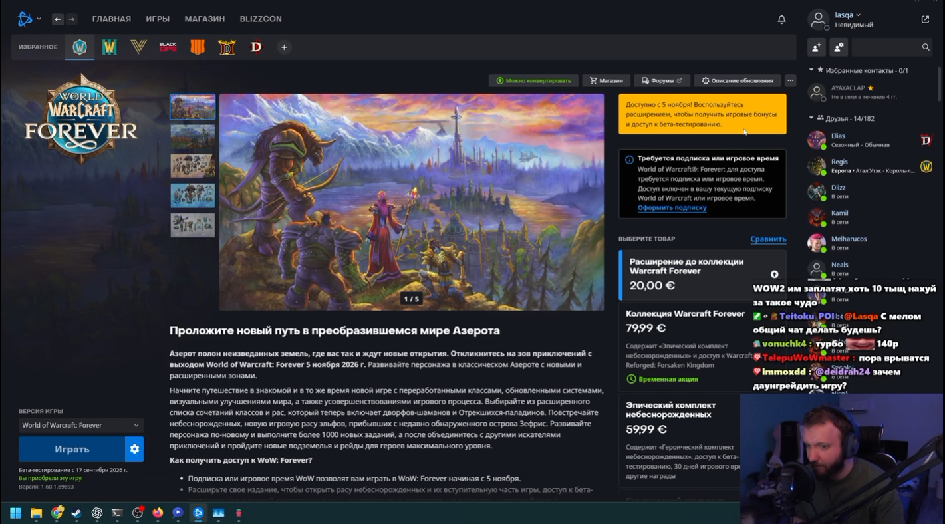Open notifications bell icon
Image resolution: width=945 pixels, height=524 pixels.
point(781,19)
